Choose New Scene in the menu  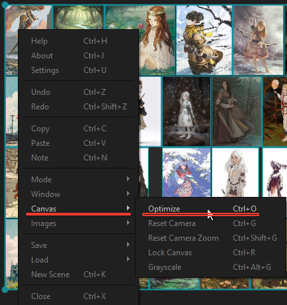(x=79, y=274)
